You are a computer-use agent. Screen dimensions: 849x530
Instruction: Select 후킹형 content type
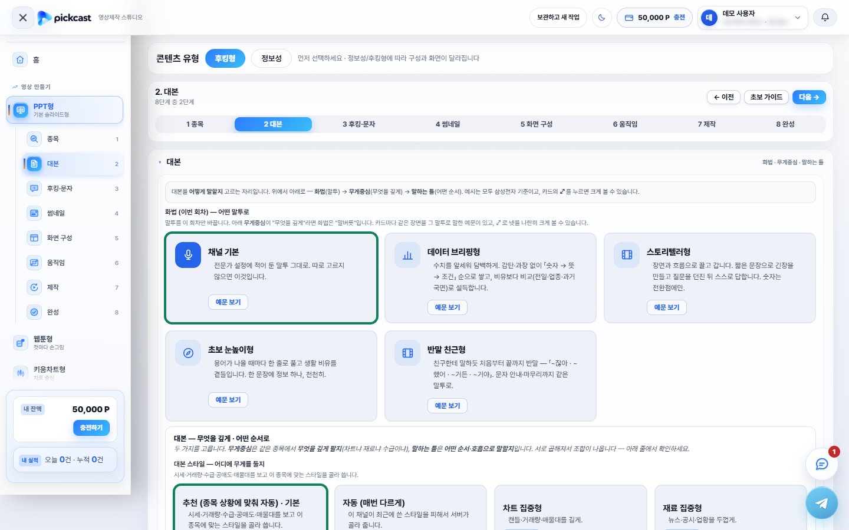click(225, 58)
